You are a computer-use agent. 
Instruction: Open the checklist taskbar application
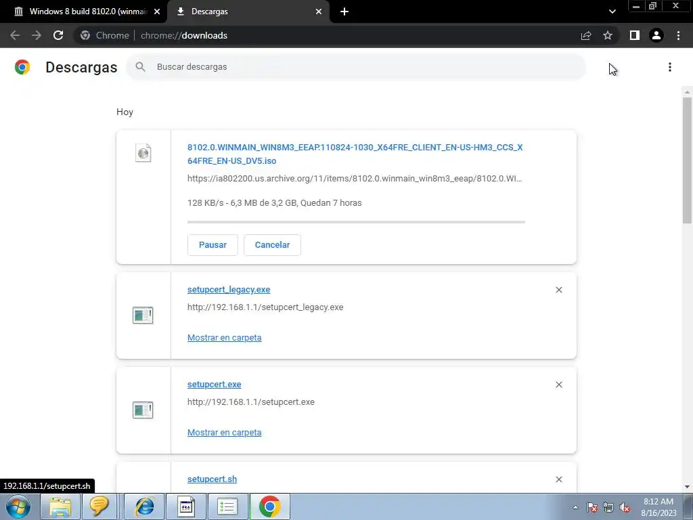227,506
